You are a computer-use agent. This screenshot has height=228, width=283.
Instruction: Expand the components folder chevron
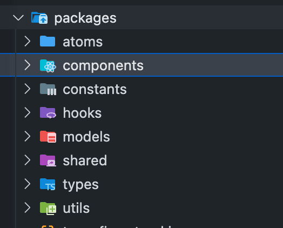coord(27,65)
